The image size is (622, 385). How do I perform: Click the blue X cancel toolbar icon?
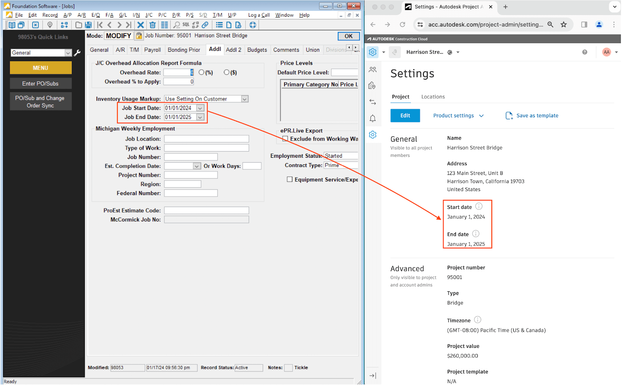[x=141, y=25]
